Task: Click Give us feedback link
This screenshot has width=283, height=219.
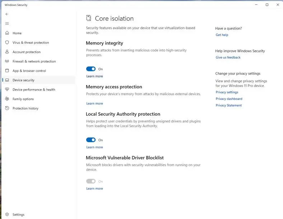Action: click(x=228, y=57)
